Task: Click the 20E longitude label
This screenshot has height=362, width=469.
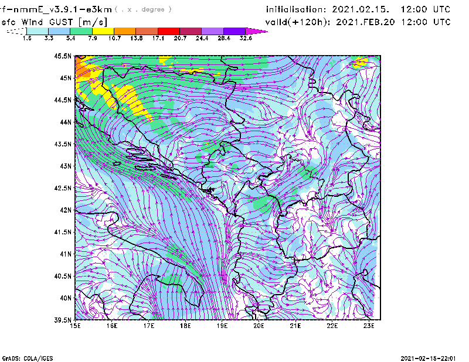Action: point(259,326)
